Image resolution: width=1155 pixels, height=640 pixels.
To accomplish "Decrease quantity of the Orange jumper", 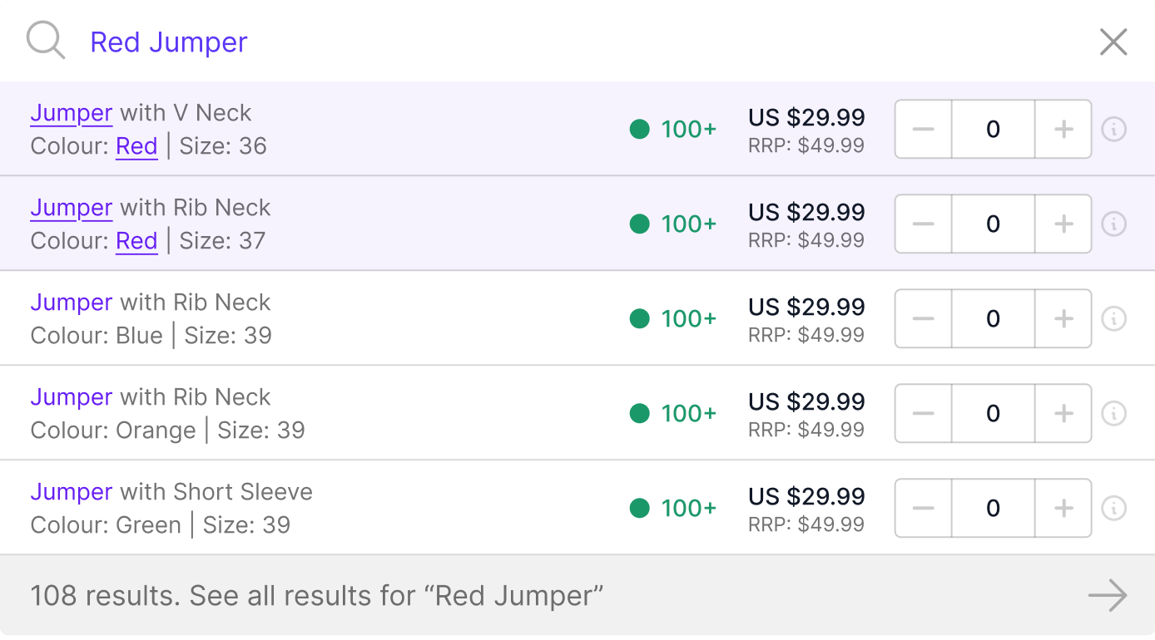I will [924, 414].
